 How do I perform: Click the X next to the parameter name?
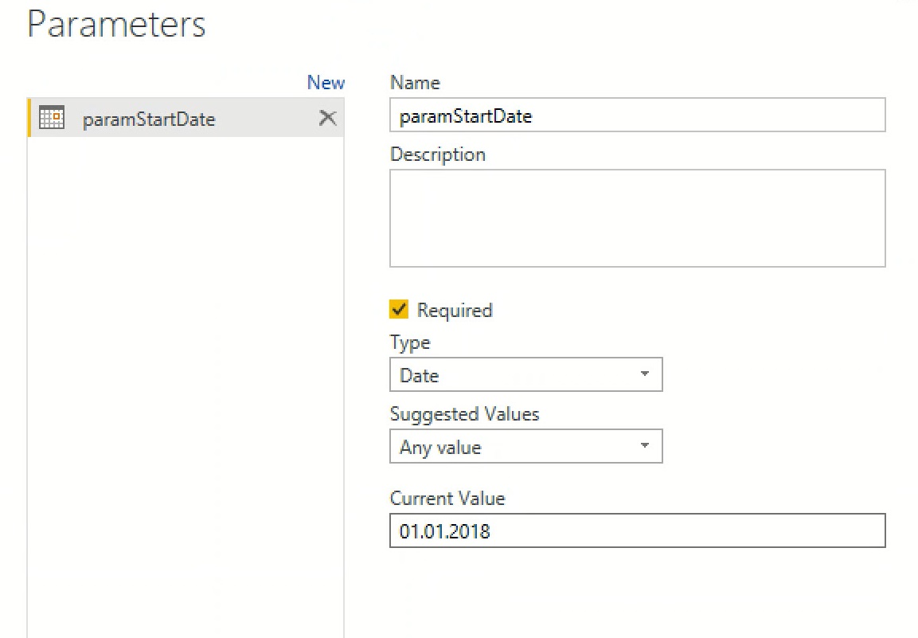pos(327,116)
